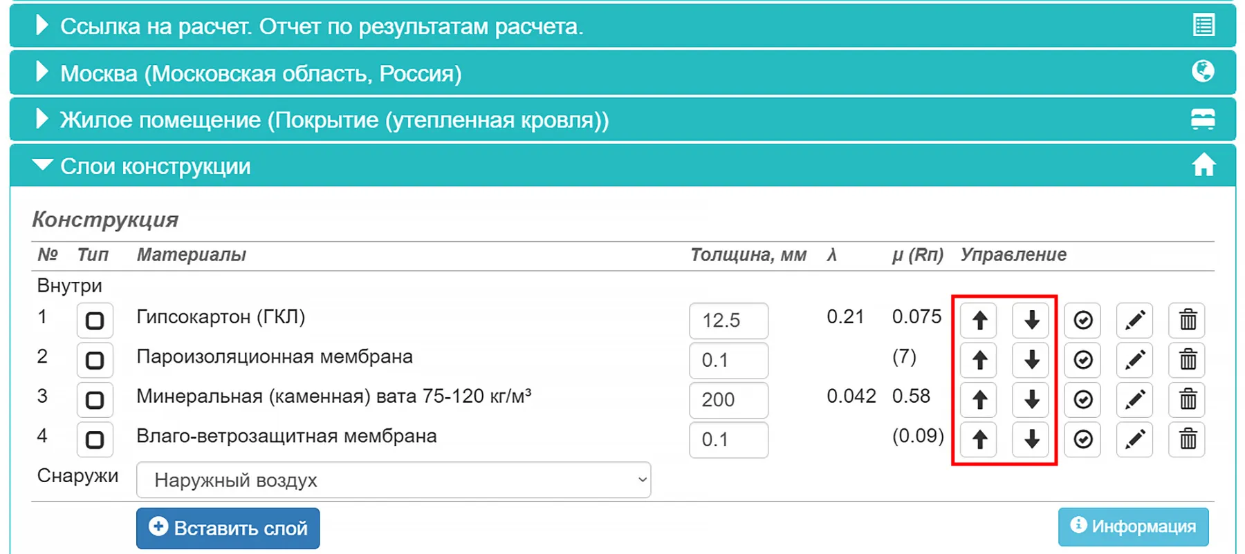Toggle type checkbox for Влаго-ветрозащитная мембрана

click(95, 439)
